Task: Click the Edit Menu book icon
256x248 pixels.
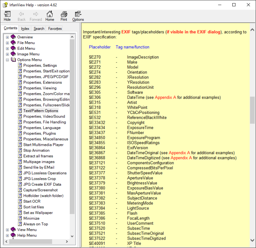Action: point(13,49)
